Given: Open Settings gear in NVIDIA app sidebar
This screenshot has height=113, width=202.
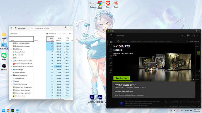Looking at the screenshot, I should click(x=111, y=71).
